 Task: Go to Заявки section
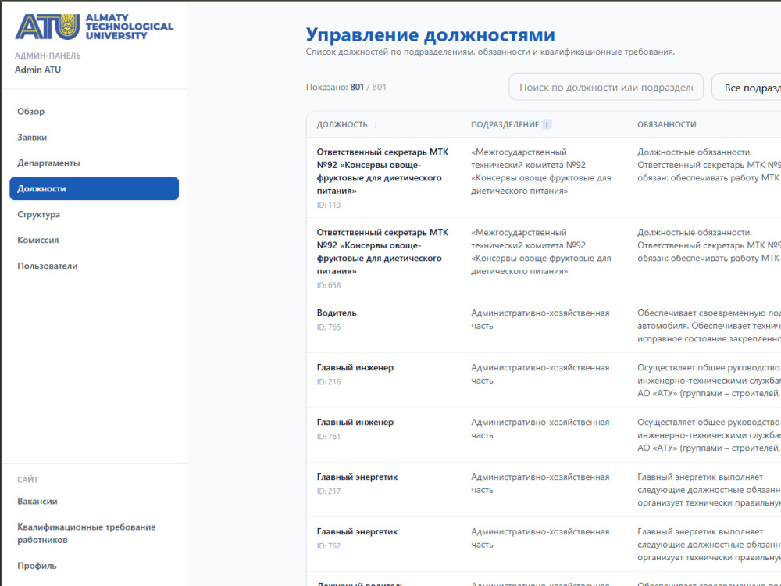[x=95, y=137]
